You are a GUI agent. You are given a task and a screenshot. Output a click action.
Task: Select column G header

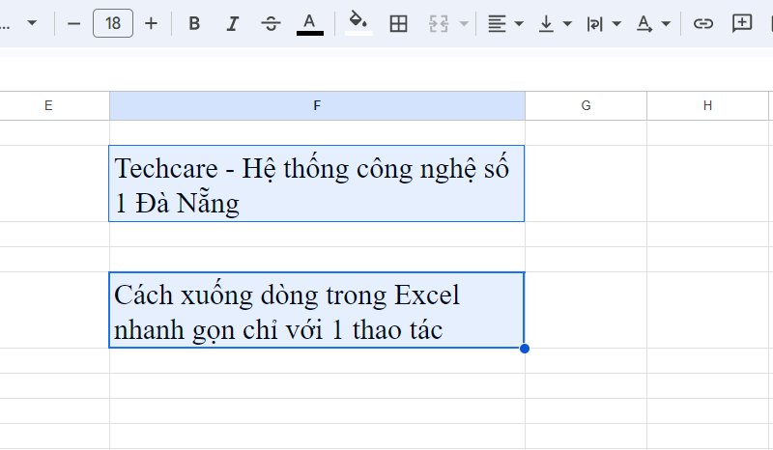[x=586, y=105]
